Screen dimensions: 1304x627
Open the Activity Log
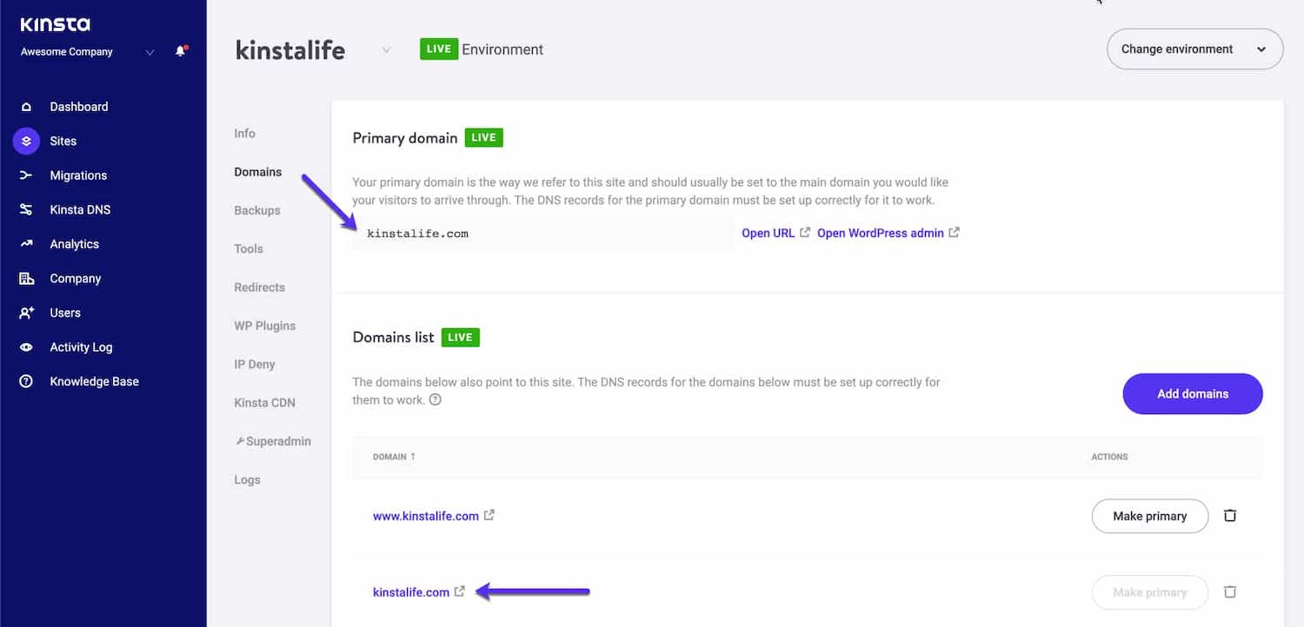click(x=81, y=346)
